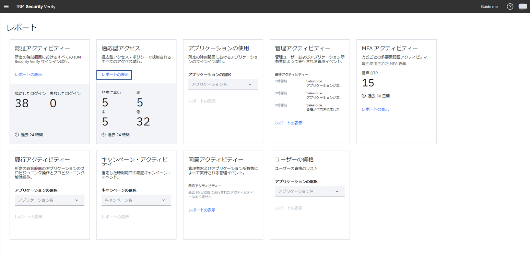Click the 音声 OTP count 15
The image size is (530, 256).
tap(368, 83)
